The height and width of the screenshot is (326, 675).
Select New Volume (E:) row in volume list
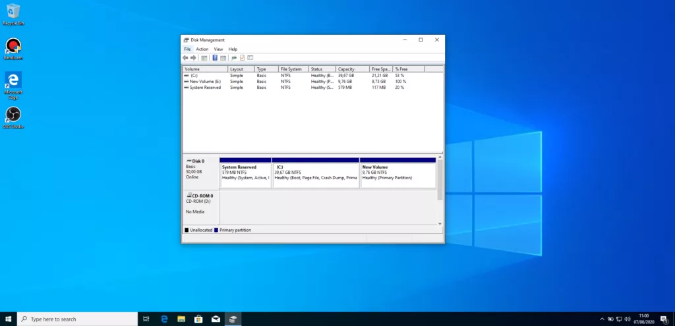click(204, 82)
